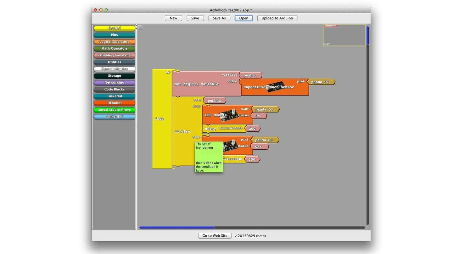The width and height of the screenshot is (453, 254).
Task: Click the Main minimap thumbnail
Action: 344,35
